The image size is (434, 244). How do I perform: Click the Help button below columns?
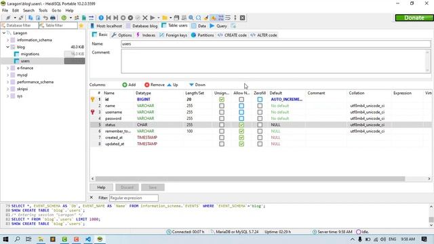pyautogui.click(x=101, y=187)
